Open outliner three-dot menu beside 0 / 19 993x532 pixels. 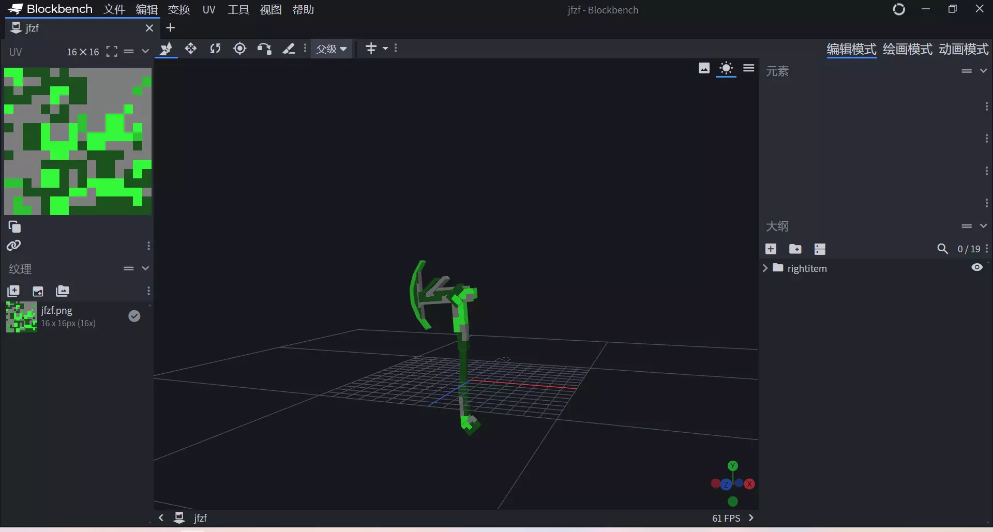point(987,249)
